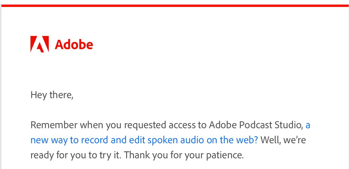Click the red Adobe "A" logo icon

click(x=40, y=44)
